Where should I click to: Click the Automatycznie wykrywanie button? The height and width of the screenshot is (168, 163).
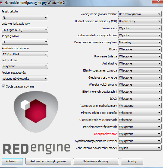pos(48,161)
